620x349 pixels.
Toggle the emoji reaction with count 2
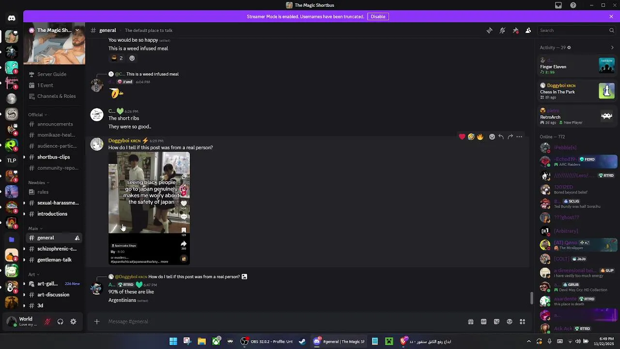(x=117, y=58)
